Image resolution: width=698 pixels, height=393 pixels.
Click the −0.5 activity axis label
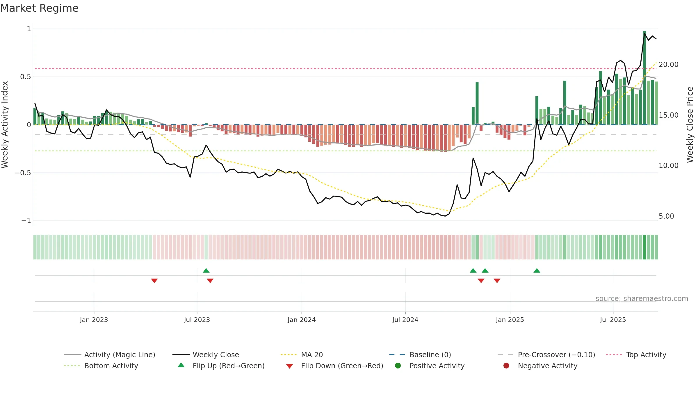[23, 173]
